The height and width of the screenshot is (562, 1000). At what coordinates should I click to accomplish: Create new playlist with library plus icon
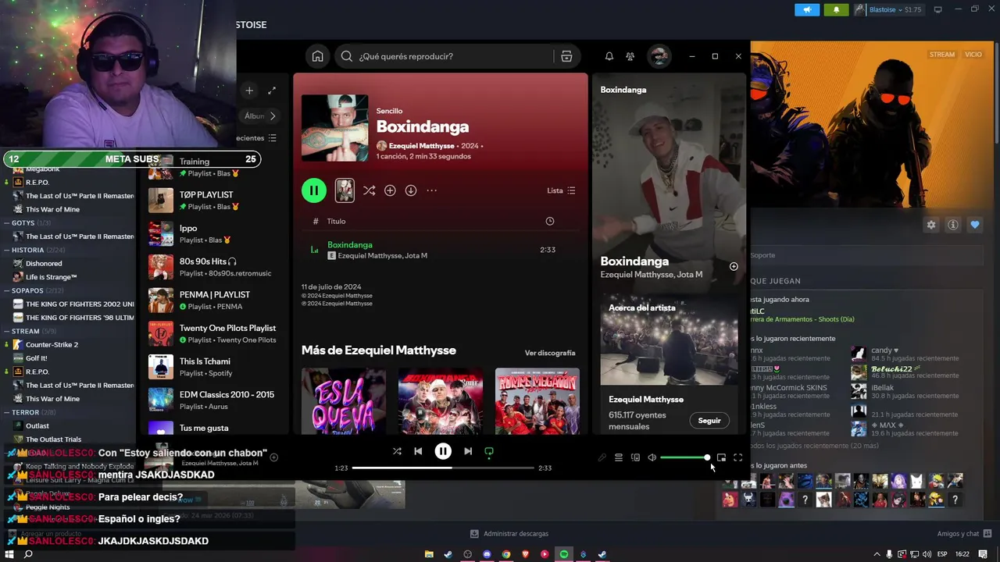[249, 91]
